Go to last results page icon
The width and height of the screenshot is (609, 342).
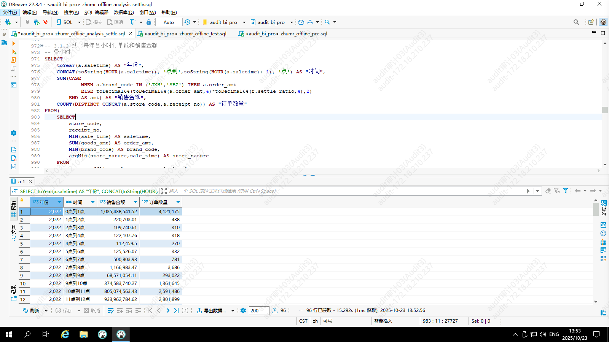coord(176,310)
